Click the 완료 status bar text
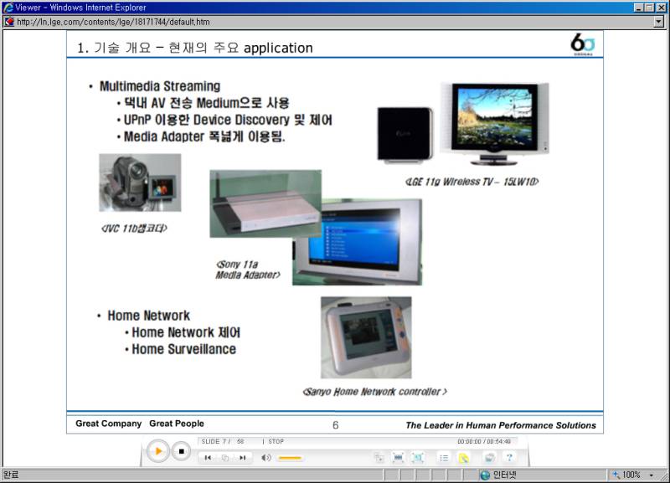 coord(11,475)
